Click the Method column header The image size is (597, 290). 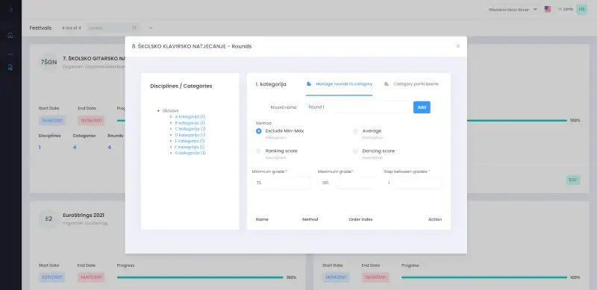point(310,220)
